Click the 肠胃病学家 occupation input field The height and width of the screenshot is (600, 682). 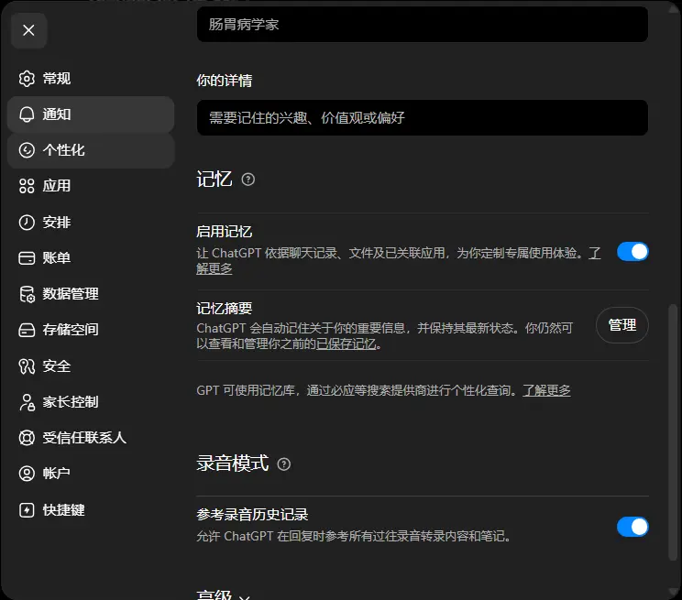tap(423, 25)
